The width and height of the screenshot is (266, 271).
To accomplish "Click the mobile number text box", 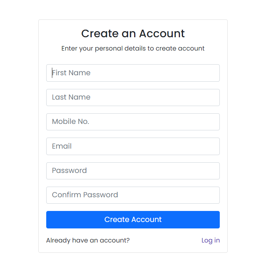I will (x=133, y=122).
